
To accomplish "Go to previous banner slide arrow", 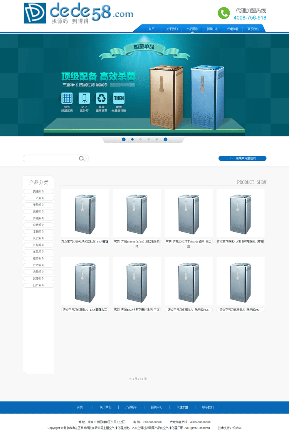I will click(x=124, y=139).
